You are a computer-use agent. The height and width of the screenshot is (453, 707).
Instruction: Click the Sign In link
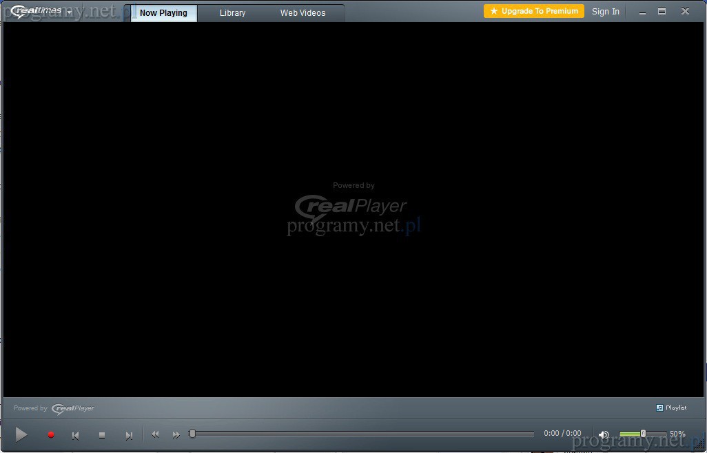click(605, 12)
